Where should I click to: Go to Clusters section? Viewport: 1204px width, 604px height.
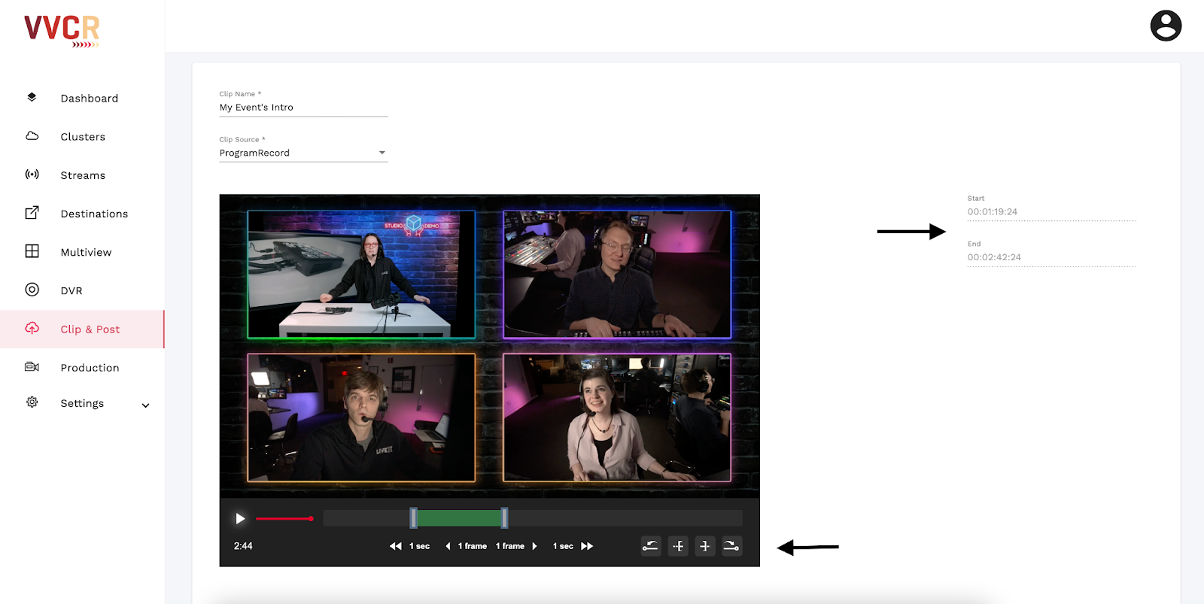(x=83, y=137)
